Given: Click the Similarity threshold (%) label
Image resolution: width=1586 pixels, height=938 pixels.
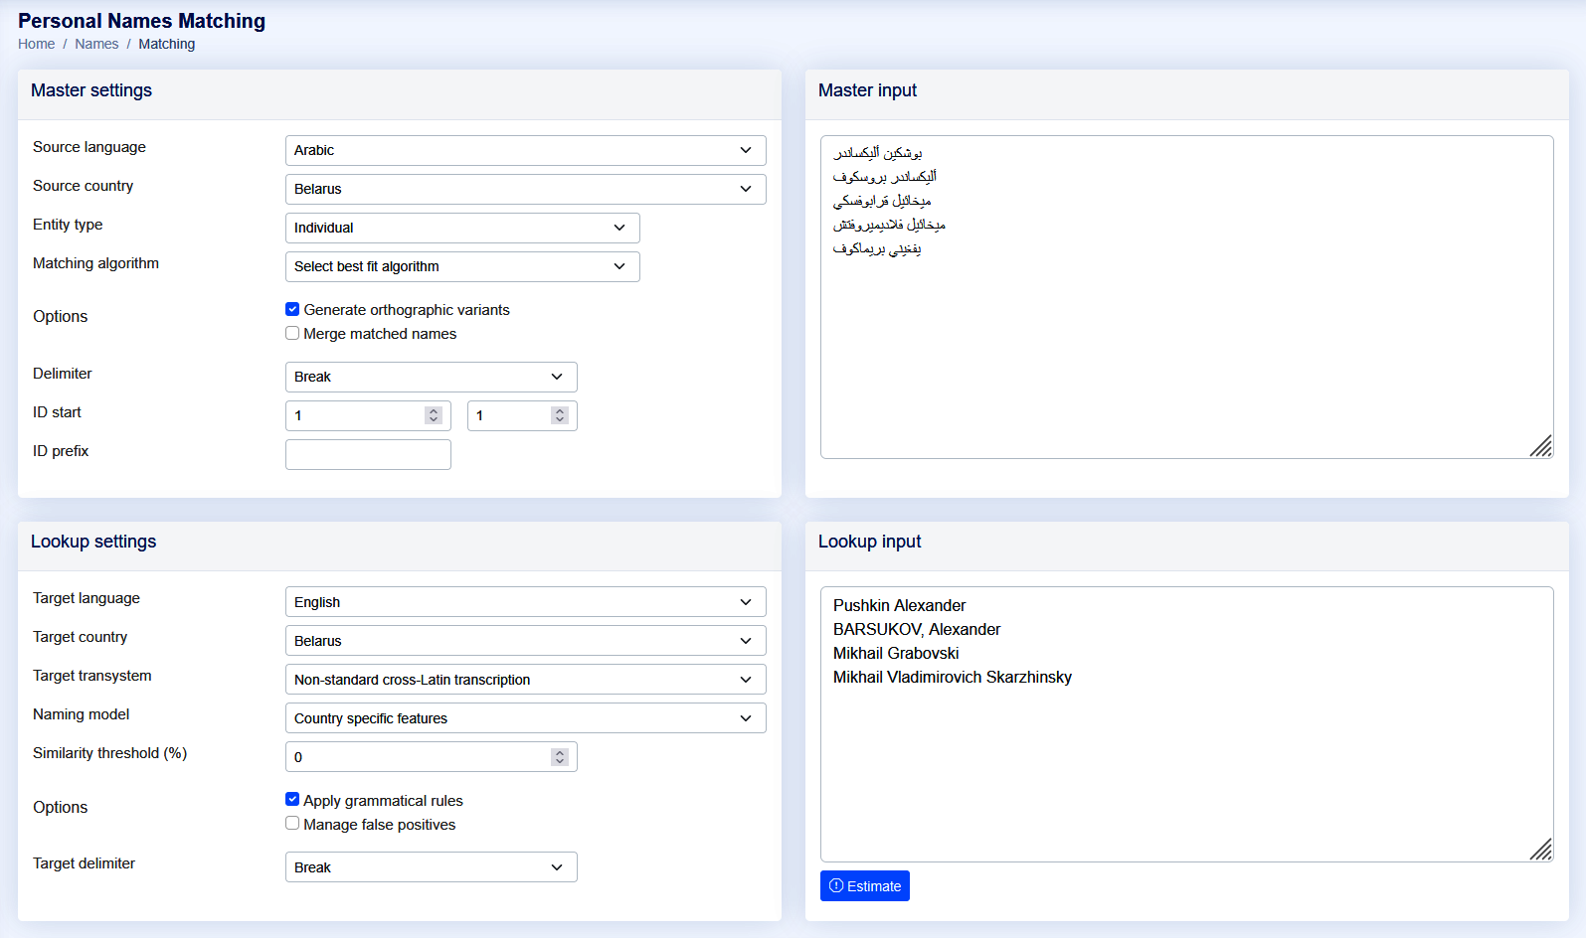Looking at the screenshot, I should (x=109, y=753).
